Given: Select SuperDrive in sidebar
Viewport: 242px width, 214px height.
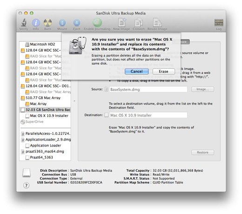Looking at the screenshot, I should click(x=45, y=122).
